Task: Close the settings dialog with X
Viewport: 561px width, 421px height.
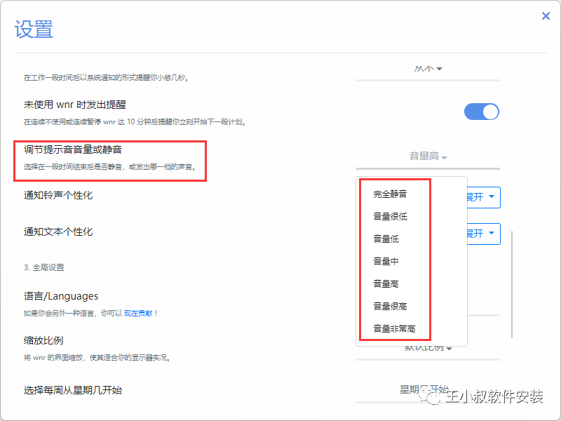Action: point(546,16)
